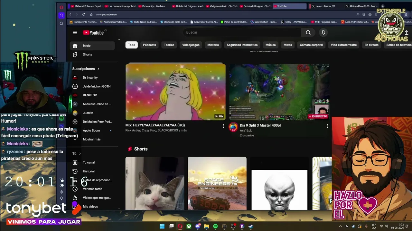Open the Axe1LoL channel avatar

[x=233, y=127]
